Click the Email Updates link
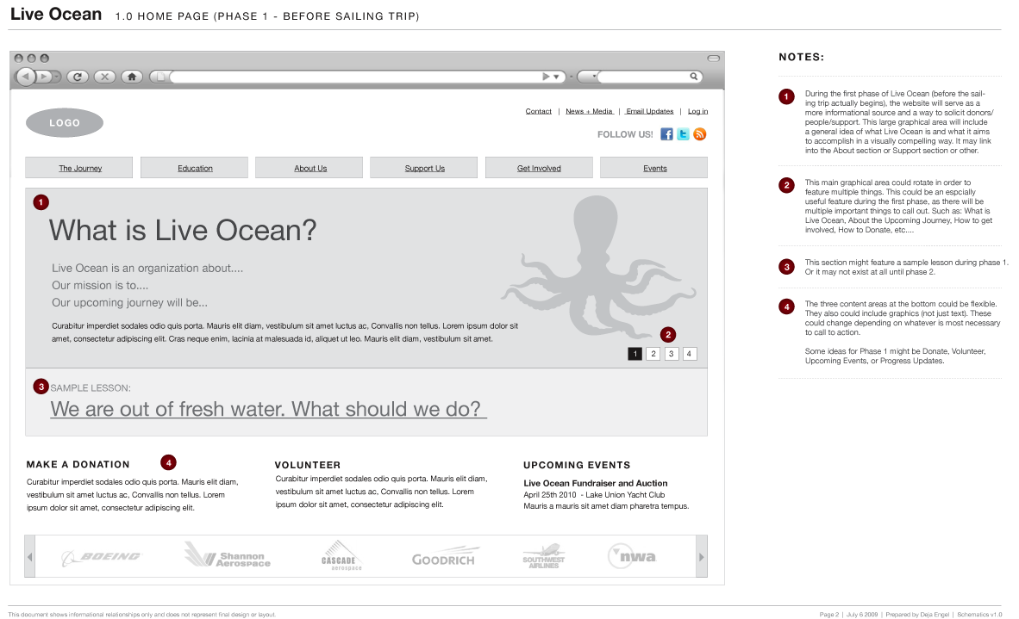 pyautogui.click(x=649, y=111)
